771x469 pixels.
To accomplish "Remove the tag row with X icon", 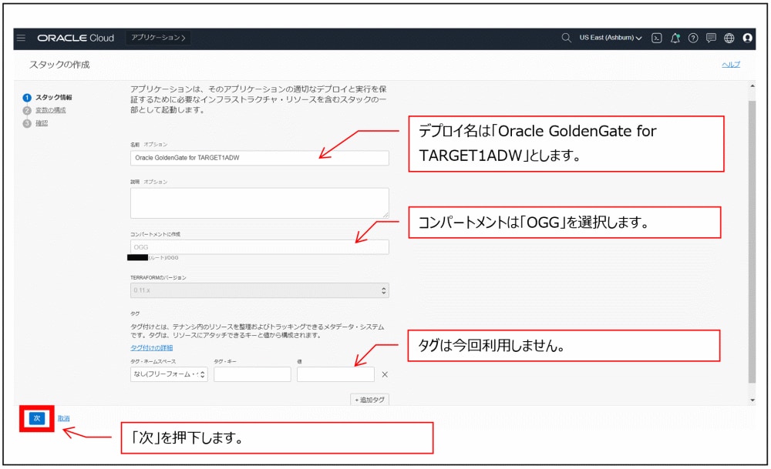I will point(385,374).
